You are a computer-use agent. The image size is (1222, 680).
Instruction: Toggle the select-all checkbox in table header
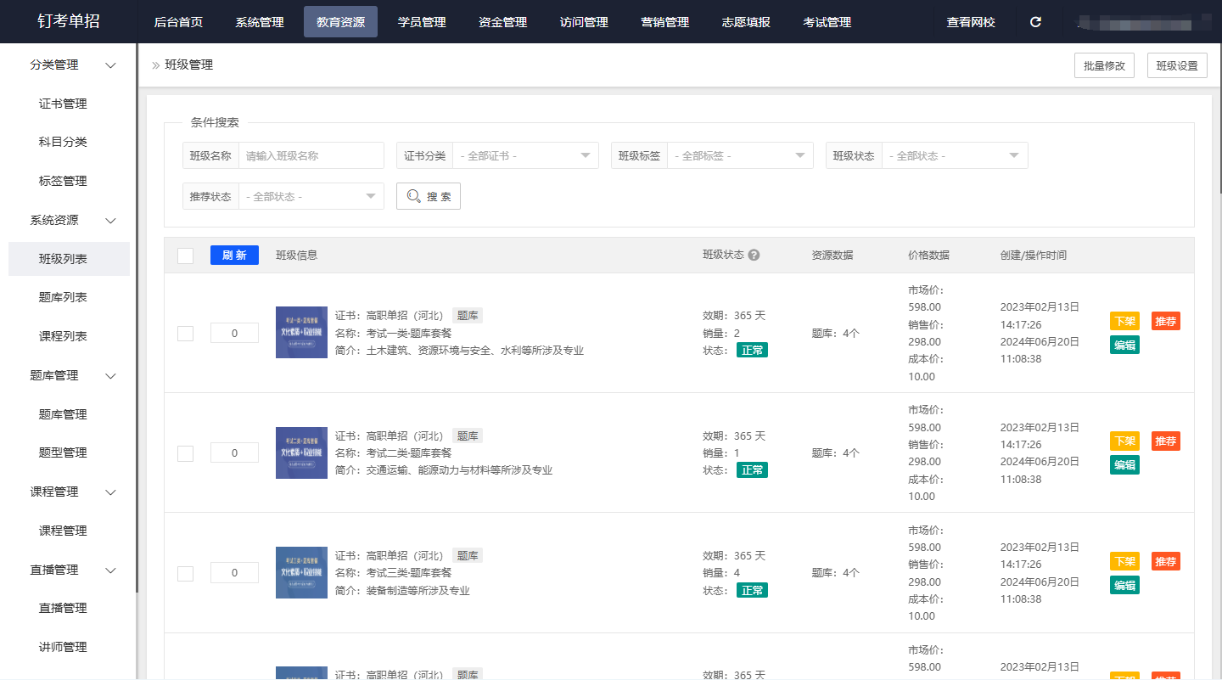[x=185, y=256]
